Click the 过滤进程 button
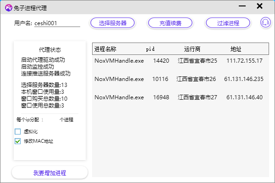The image size is (275, 183). [x=228, y=23]
